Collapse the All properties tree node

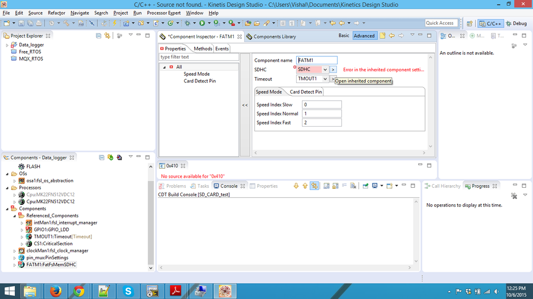coord(164,67)
